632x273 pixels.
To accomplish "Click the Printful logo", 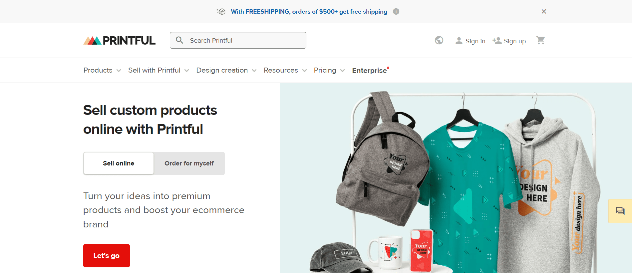I will 119,41.
